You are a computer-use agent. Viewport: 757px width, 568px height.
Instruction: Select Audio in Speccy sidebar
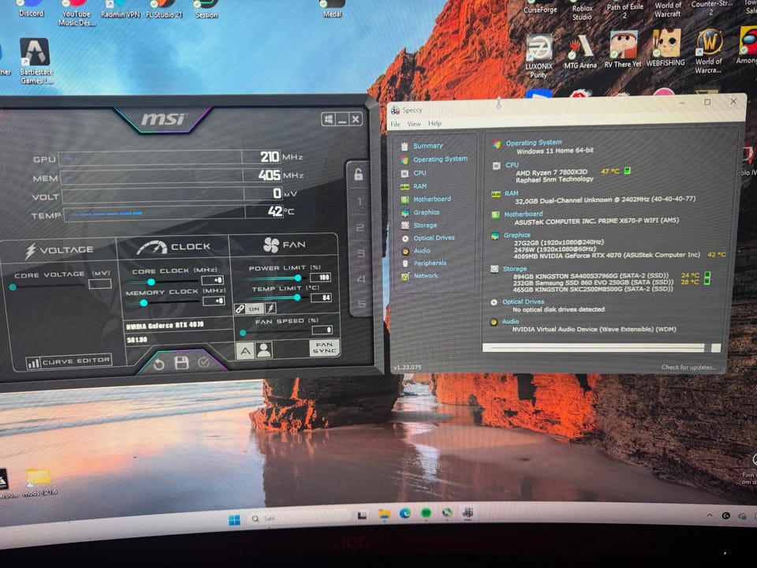pos(421,251)
